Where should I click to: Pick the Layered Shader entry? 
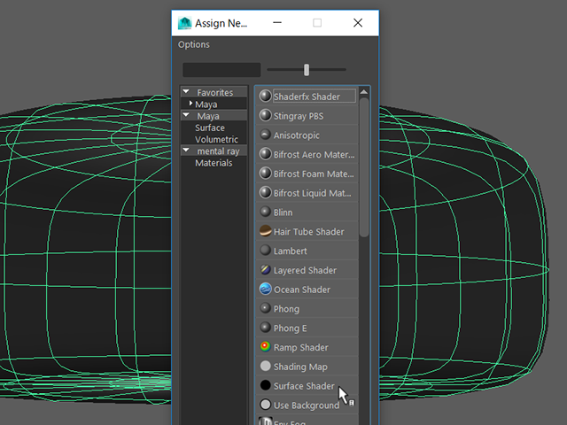pos(307,270)
